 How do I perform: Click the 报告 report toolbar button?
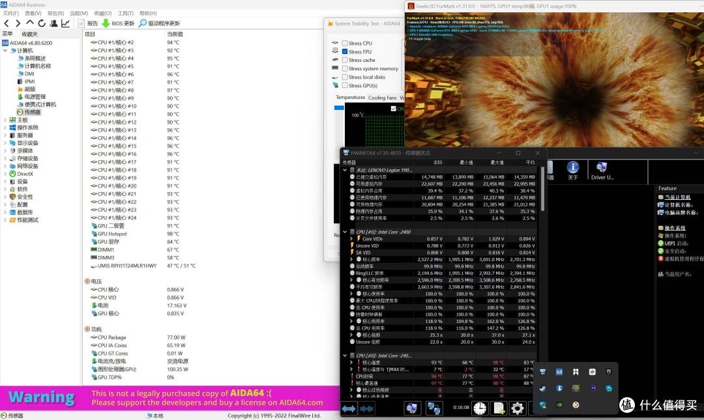(x=88, y=23)
